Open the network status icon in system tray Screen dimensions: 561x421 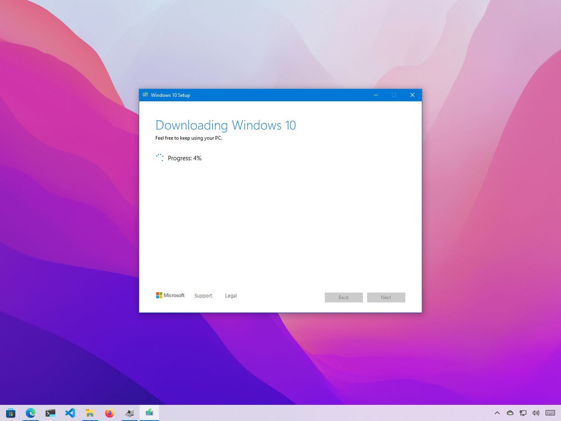pos(523,413)
